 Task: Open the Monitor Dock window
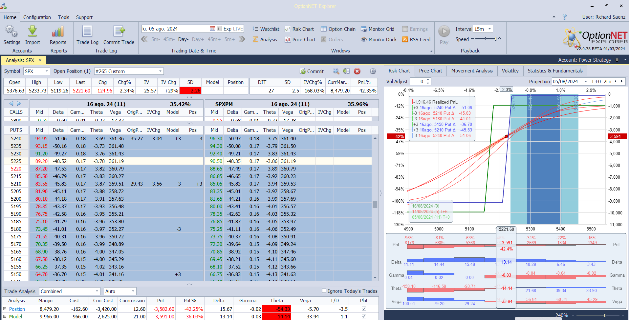point(379,40)
